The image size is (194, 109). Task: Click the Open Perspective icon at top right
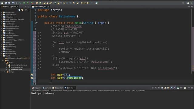tap(188, 3)
